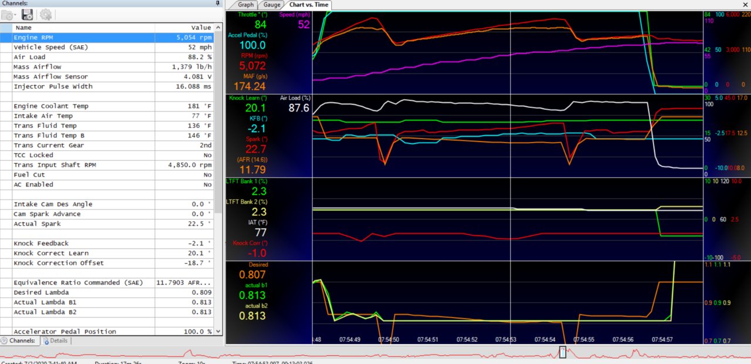Screen dimensions: 751x364
Task: Click the Spark legend value 22.7
Action: point(256,149)
